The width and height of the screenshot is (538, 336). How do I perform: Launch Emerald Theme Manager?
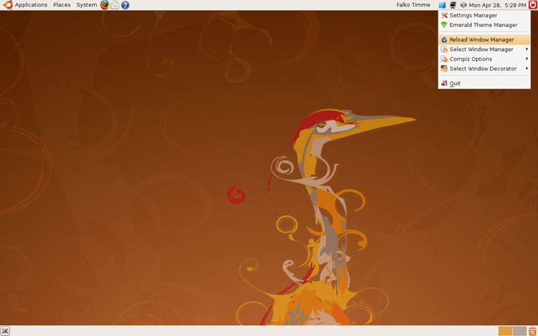tap(484, 25)
